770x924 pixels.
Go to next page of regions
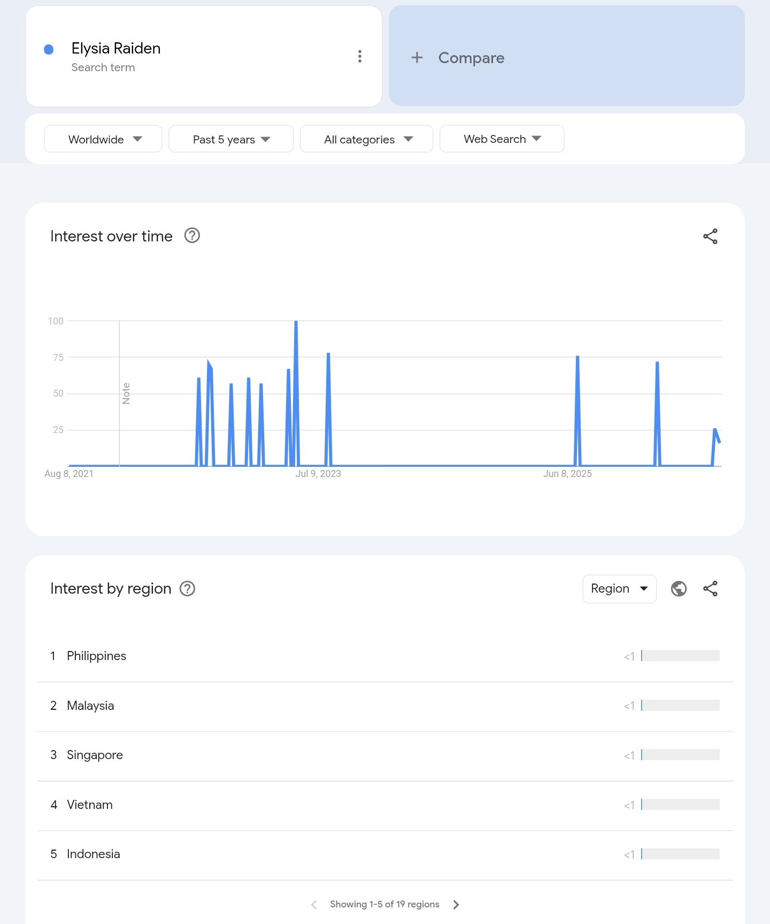pos(456,904)
